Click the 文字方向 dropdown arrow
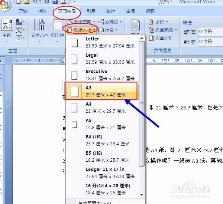 [39, 42]
